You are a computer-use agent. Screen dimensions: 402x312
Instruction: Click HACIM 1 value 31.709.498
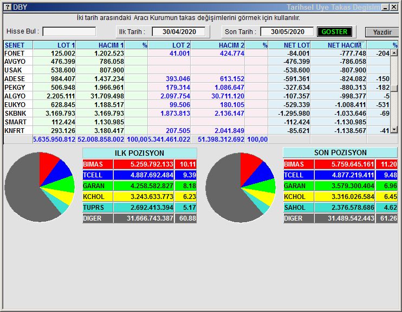[107, 96]
